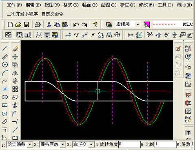Open the 虚线层 layer dropdown

[x=137, y=24]
